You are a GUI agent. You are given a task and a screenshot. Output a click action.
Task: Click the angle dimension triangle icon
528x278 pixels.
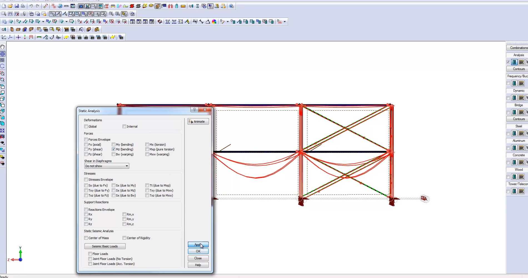coord(208,22)
